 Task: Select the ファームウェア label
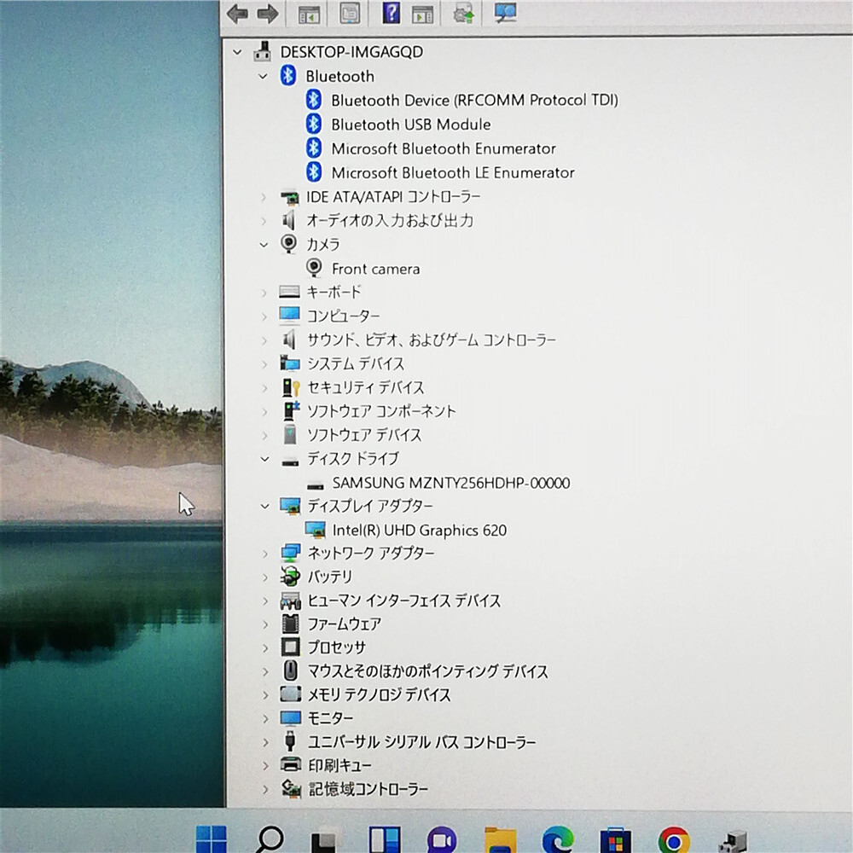(345, 624)
